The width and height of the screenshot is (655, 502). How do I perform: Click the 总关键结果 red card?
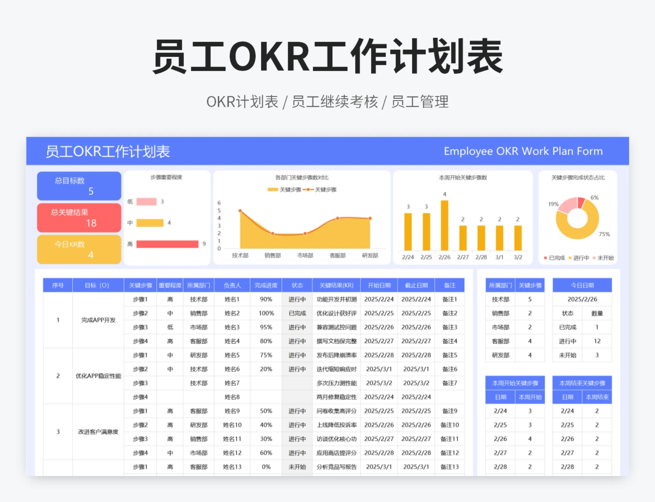pos(78,218)
